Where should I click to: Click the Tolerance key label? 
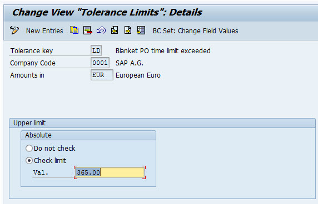(x=32, y=51)
